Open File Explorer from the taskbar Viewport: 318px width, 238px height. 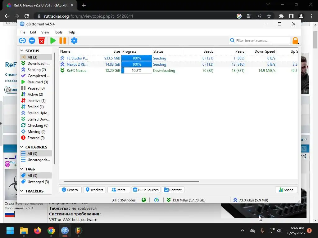[24, 231]
